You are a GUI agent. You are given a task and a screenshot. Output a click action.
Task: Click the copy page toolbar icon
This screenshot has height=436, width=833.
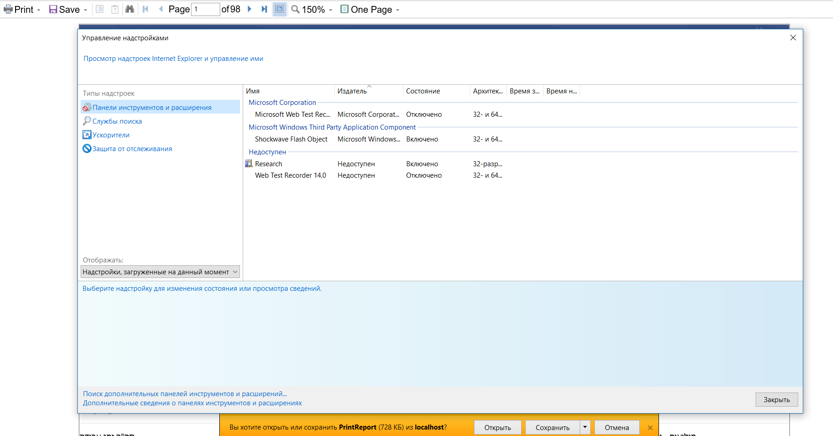99,9
